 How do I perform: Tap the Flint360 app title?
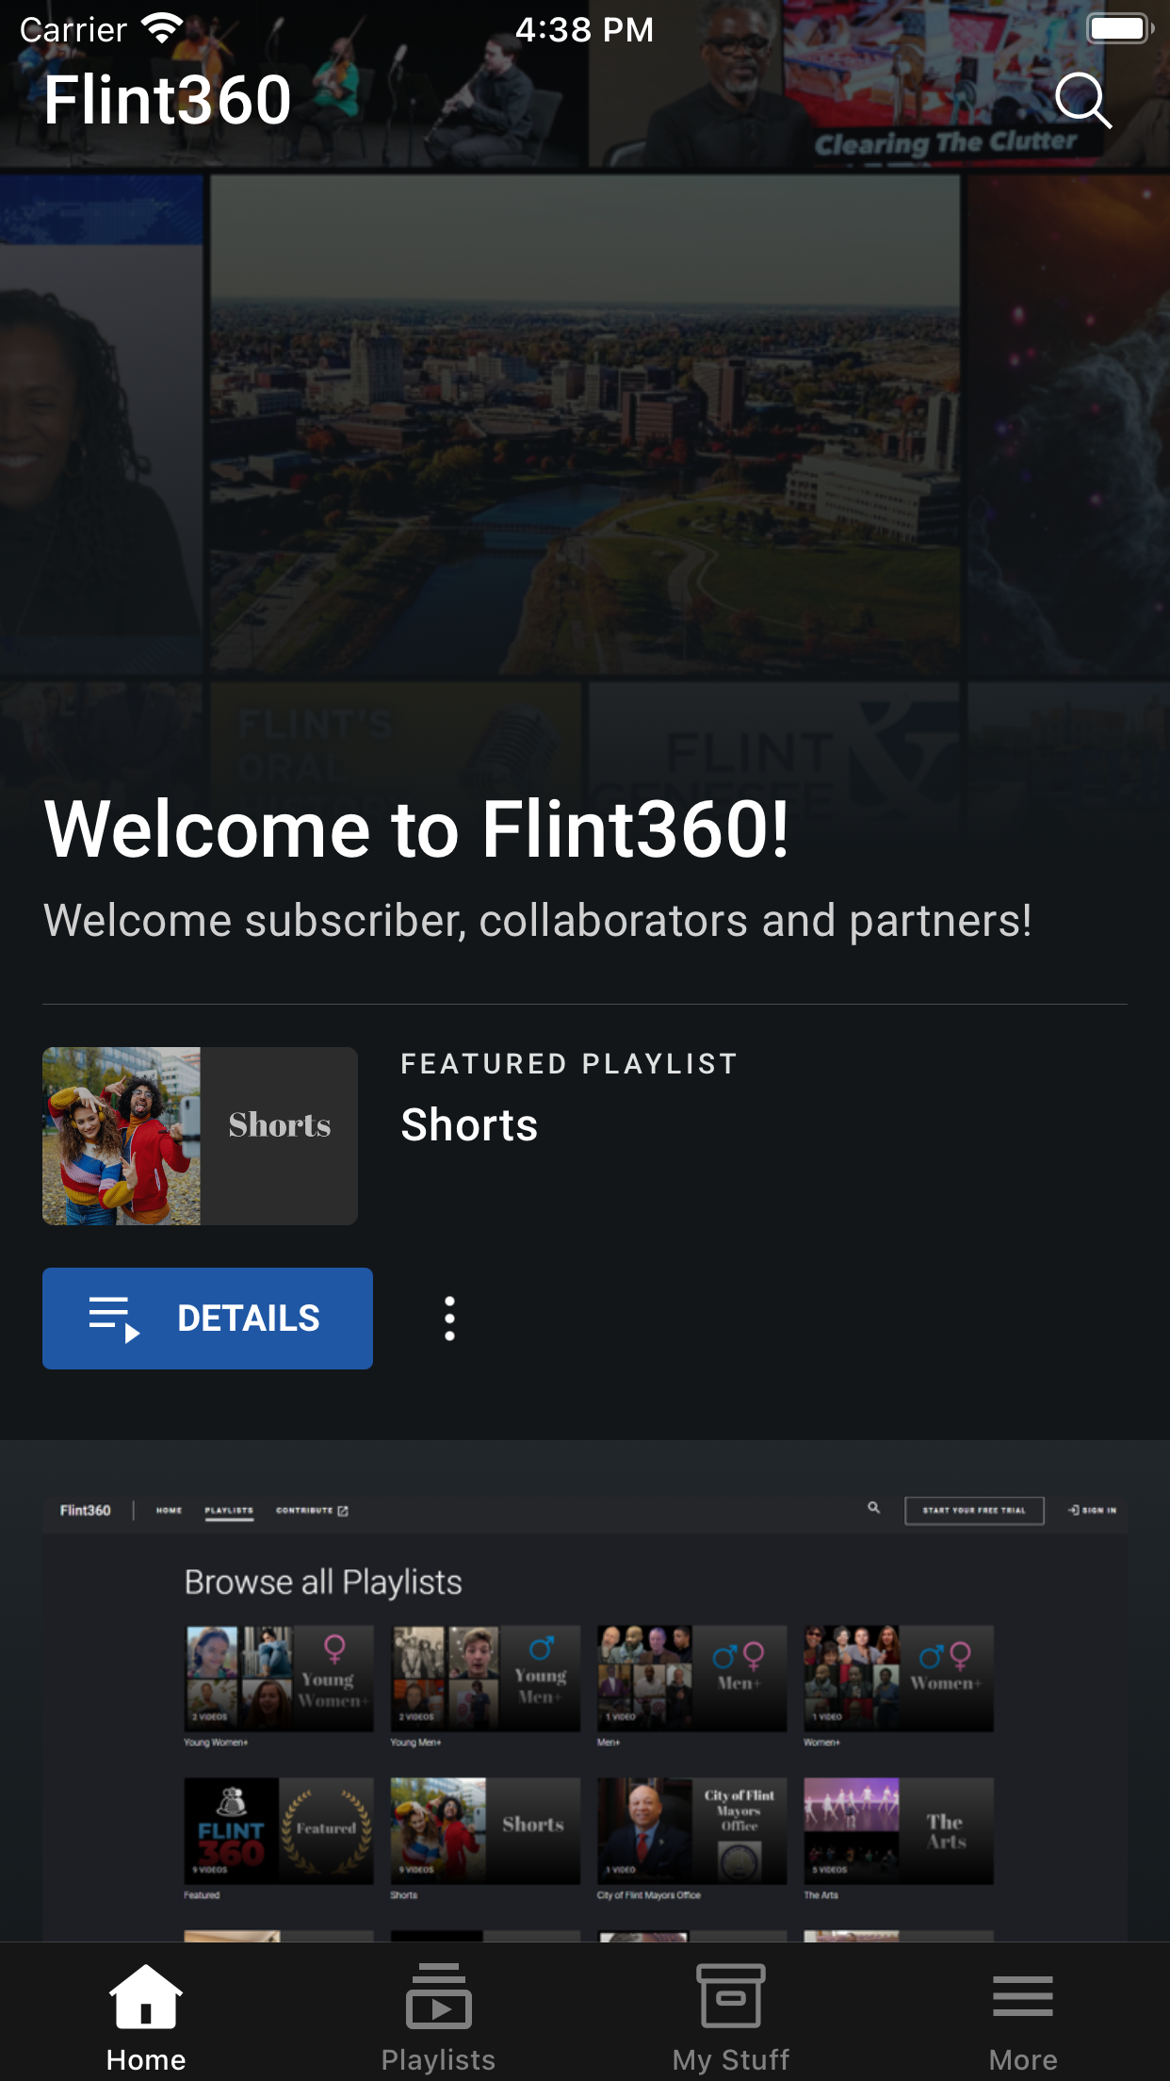tap(168, 100)
